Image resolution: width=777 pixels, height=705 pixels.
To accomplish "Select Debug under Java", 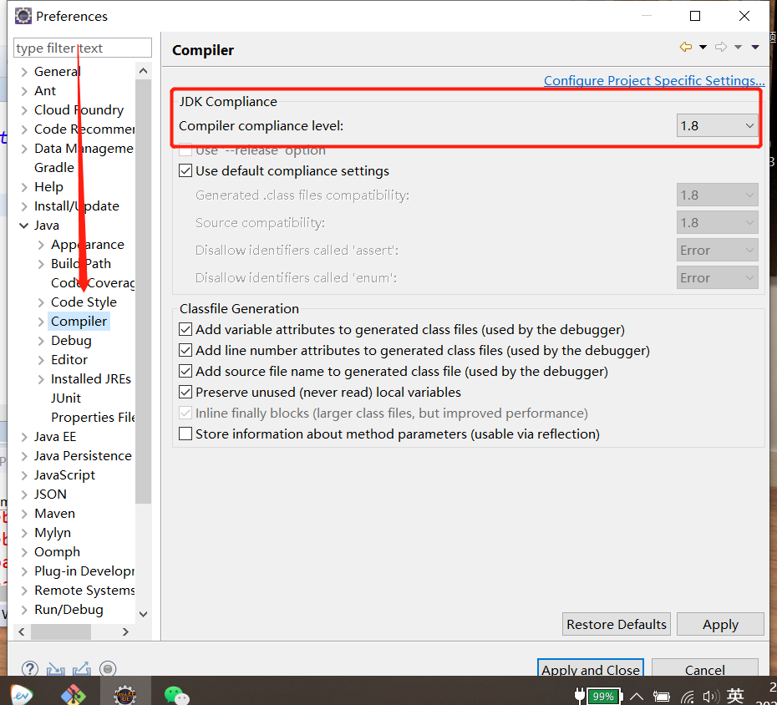I will pos(71,341).
